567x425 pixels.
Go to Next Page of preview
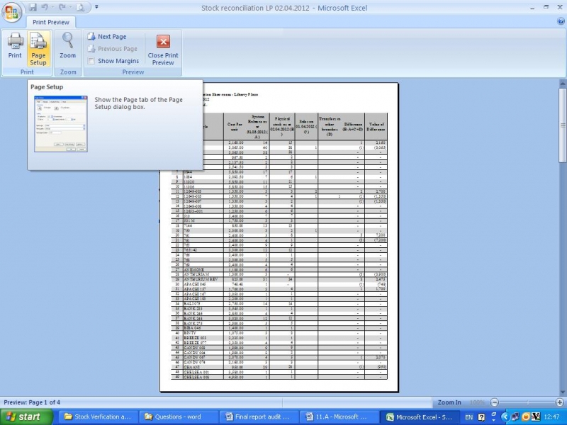click(109, 37)
